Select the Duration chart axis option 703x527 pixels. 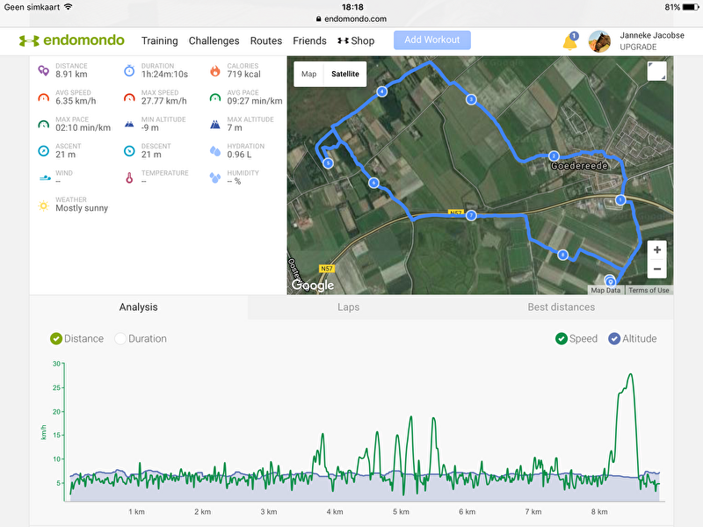point(141,339)
